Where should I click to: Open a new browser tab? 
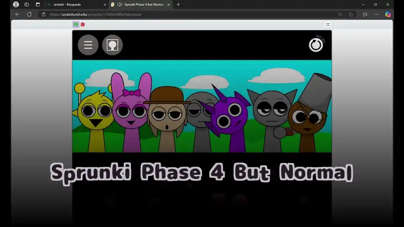(178, 5)
